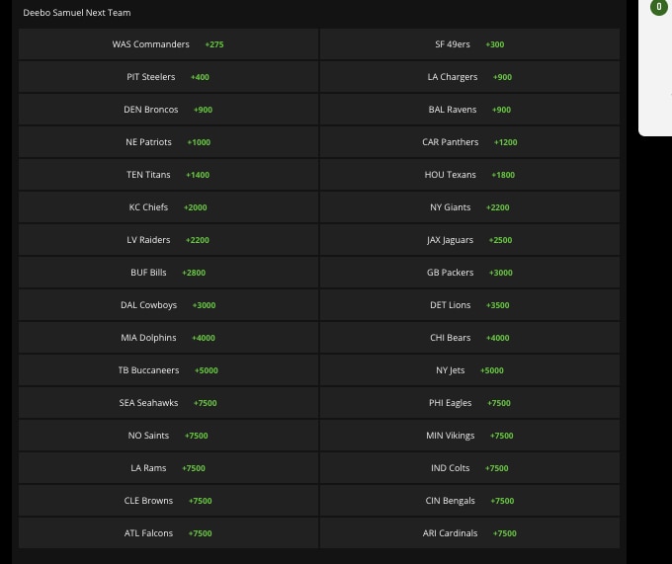Screen dimensions: 672x564
Task: Select DEN Broncos +900 odds
Action: pos(168,110)
